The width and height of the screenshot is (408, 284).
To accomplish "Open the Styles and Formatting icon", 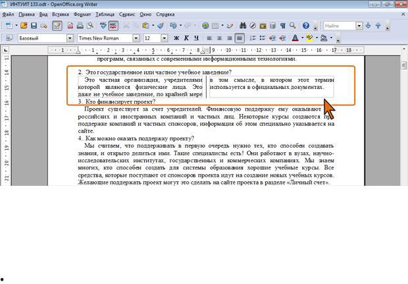I will (x=9, y=38).
